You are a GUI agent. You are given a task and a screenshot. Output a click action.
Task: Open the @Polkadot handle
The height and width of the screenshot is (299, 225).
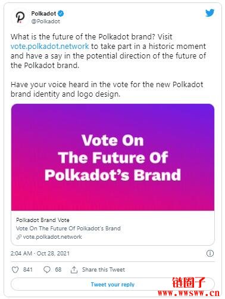pos(46,21)
